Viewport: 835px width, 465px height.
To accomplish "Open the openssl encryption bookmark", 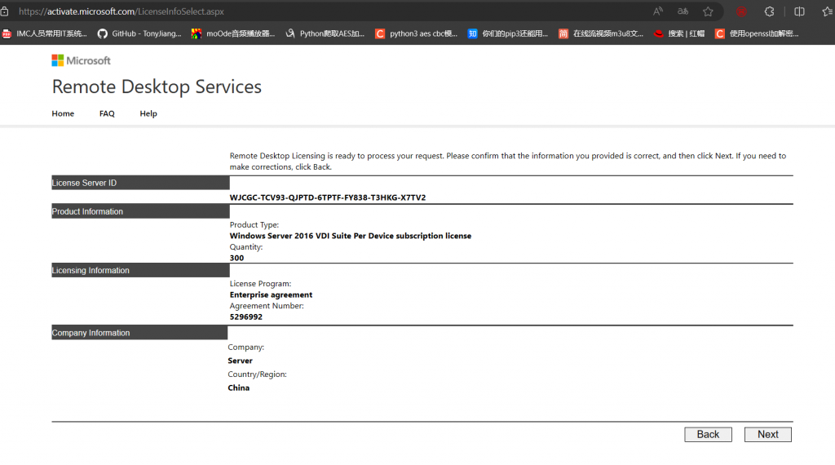I will (x=757, y=33).
